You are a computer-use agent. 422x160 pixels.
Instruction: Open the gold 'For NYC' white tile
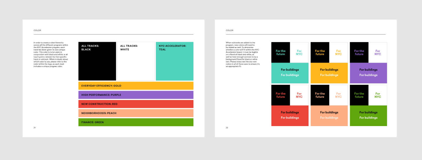(x=338, y=52)
